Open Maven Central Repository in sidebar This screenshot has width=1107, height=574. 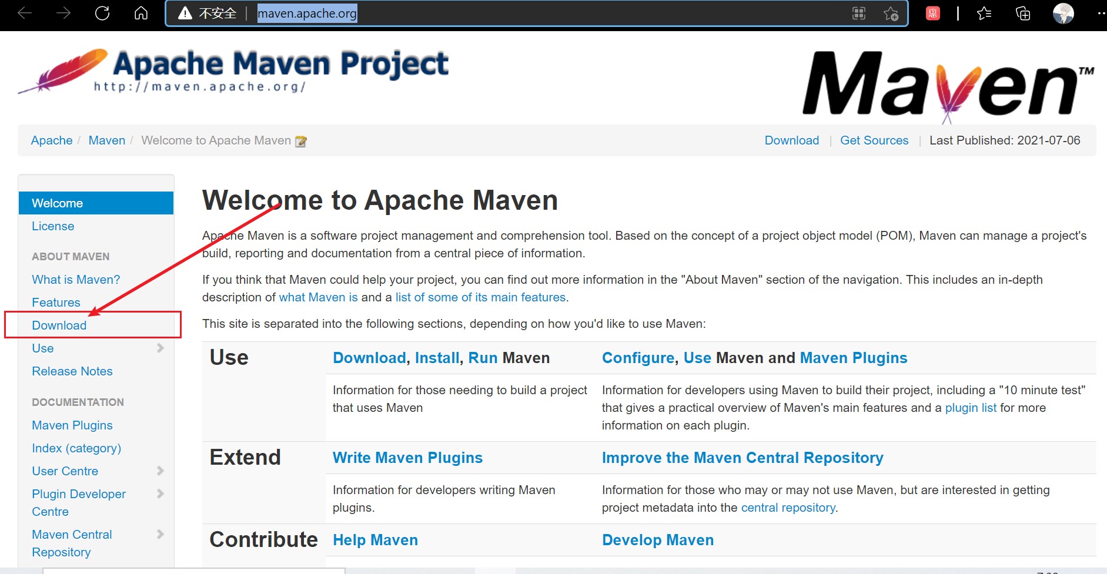click(72, 543)
